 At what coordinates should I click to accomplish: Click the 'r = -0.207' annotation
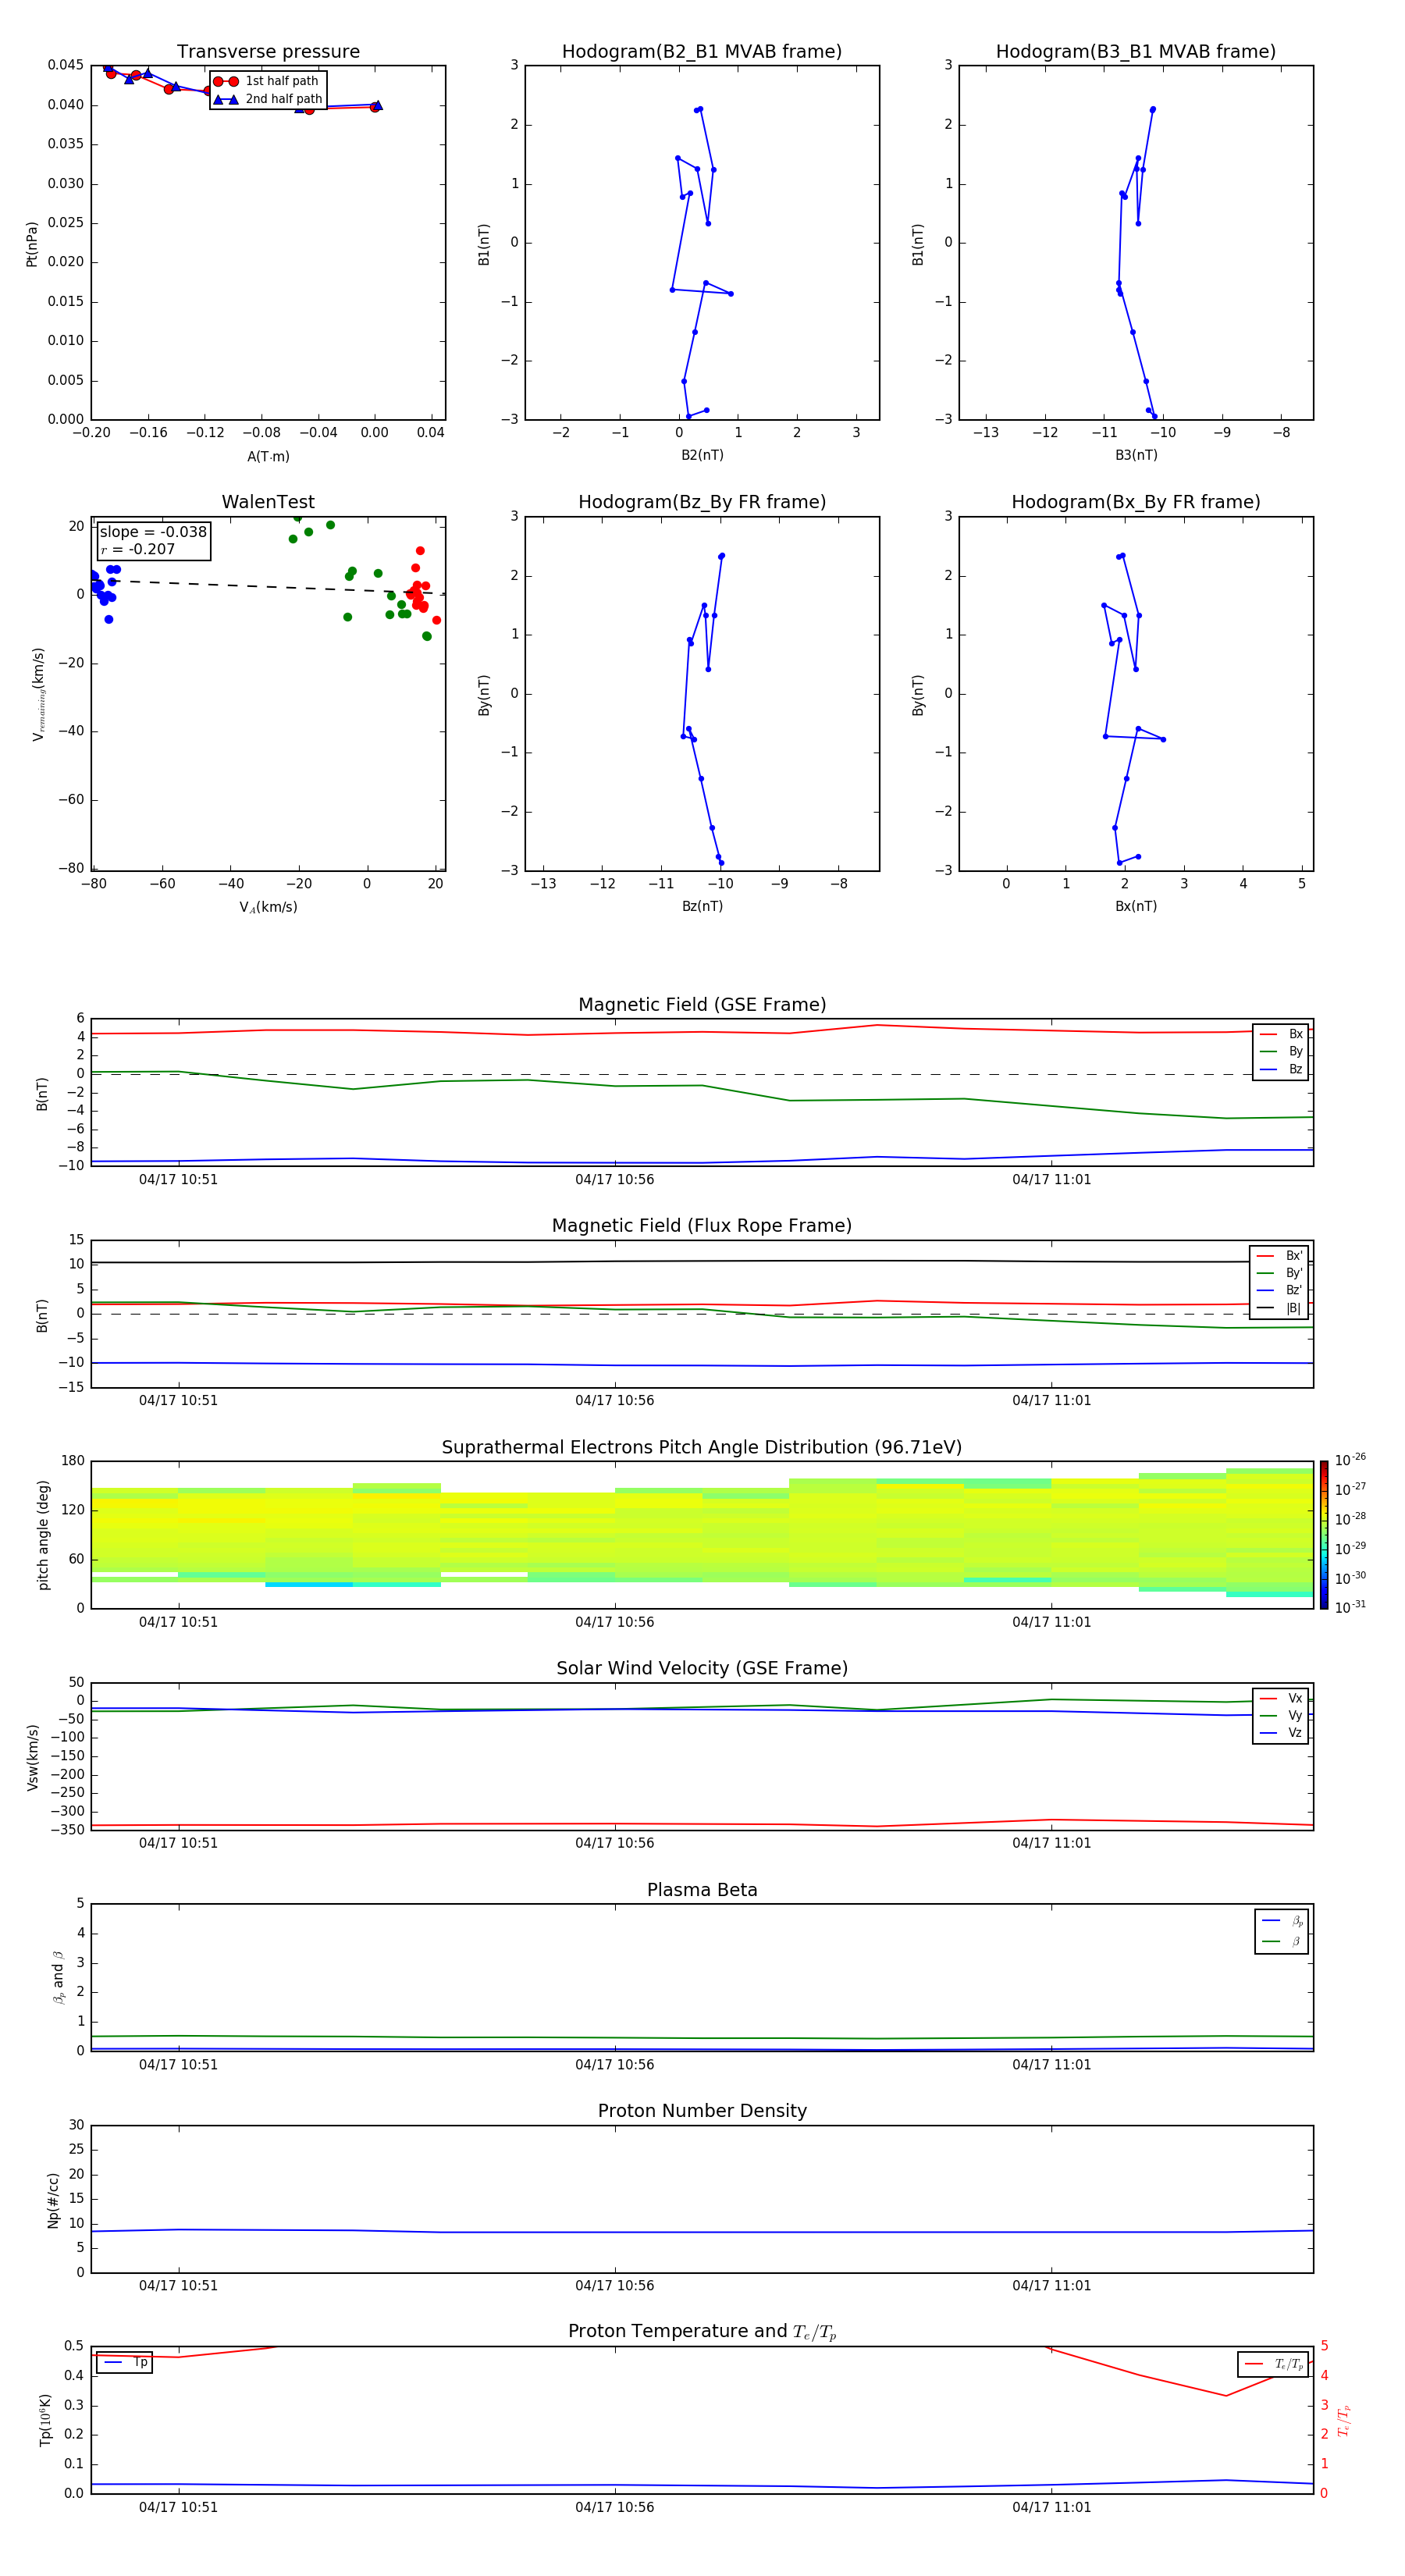tap(138, 549)
